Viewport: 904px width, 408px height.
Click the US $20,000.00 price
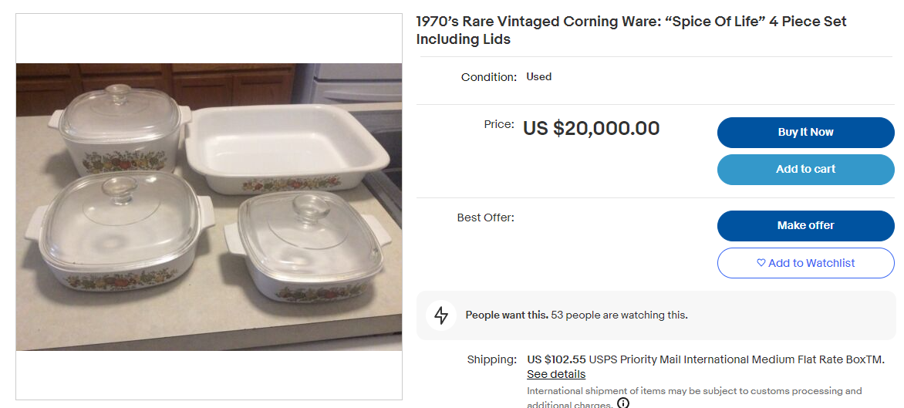[x=591, y=128]
